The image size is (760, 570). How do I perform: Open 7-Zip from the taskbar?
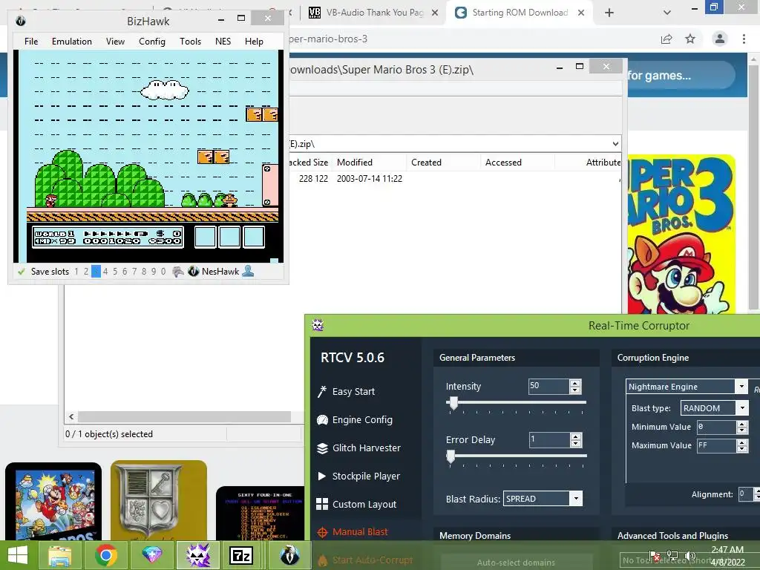click(x=241, y=555)
